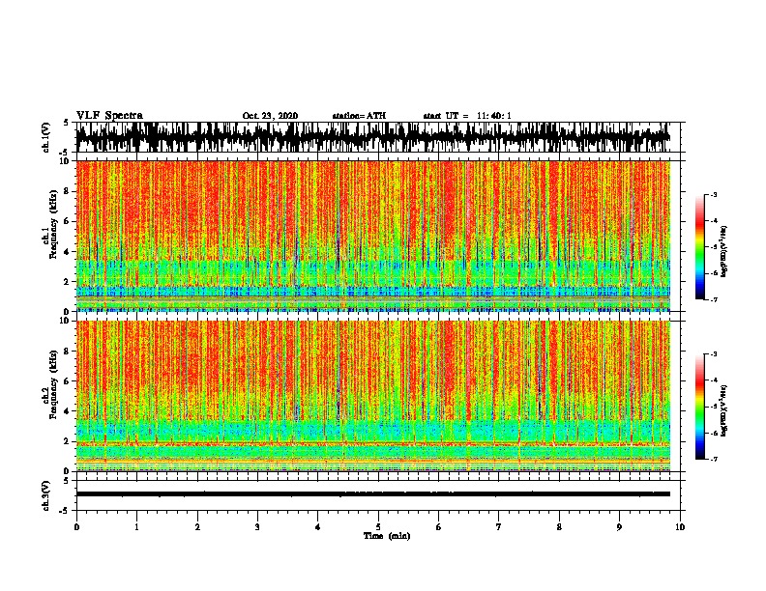This screenshot has height=591, width=766.
Task: Click the time axis tick label "3"
Action: tap(257, 527)
